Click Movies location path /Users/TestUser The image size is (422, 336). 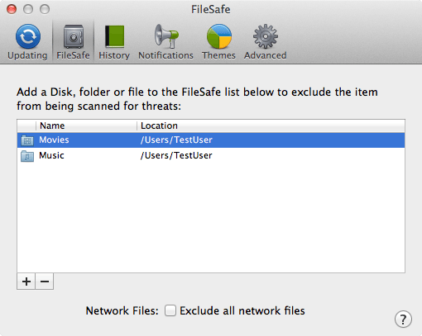pos(176,140)
